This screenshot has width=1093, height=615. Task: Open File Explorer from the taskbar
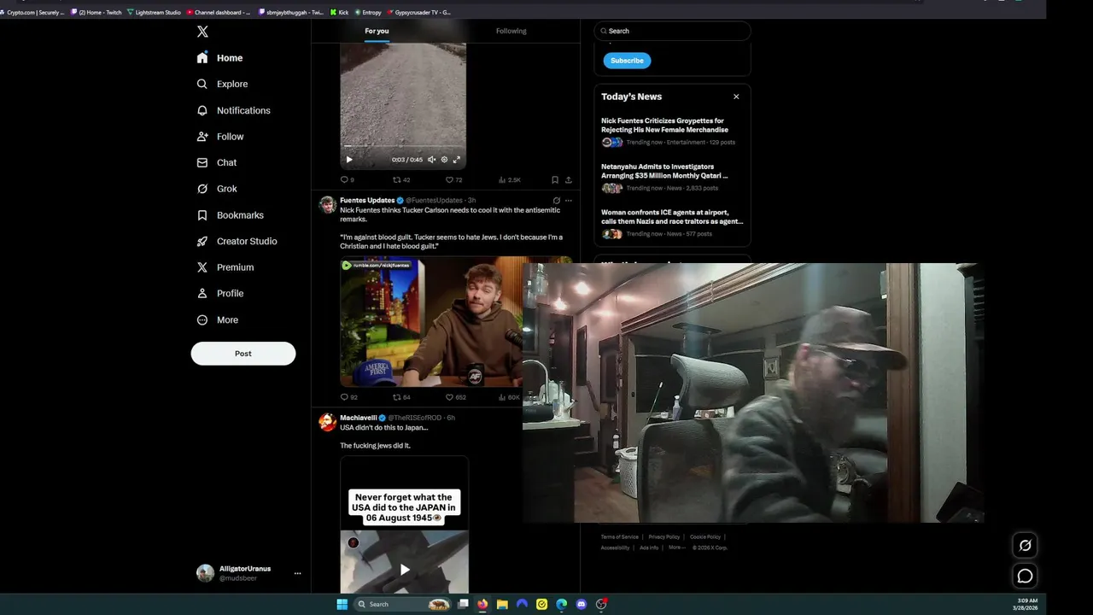(502, 604)
